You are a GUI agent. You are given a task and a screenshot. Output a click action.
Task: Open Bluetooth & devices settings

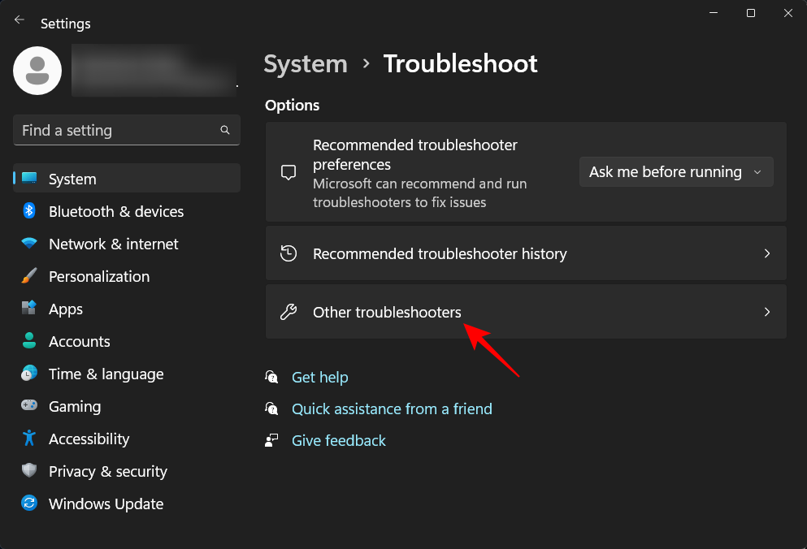(x=28, y=211)
